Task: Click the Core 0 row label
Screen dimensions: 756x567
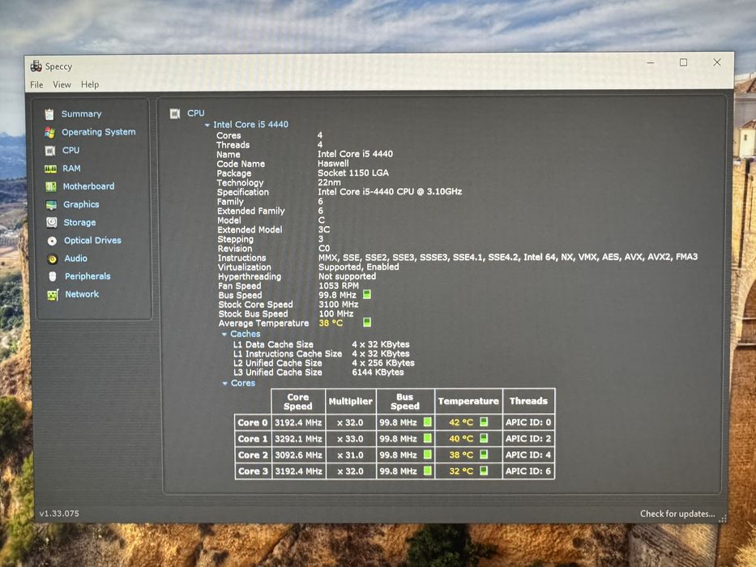Action: 253,423
